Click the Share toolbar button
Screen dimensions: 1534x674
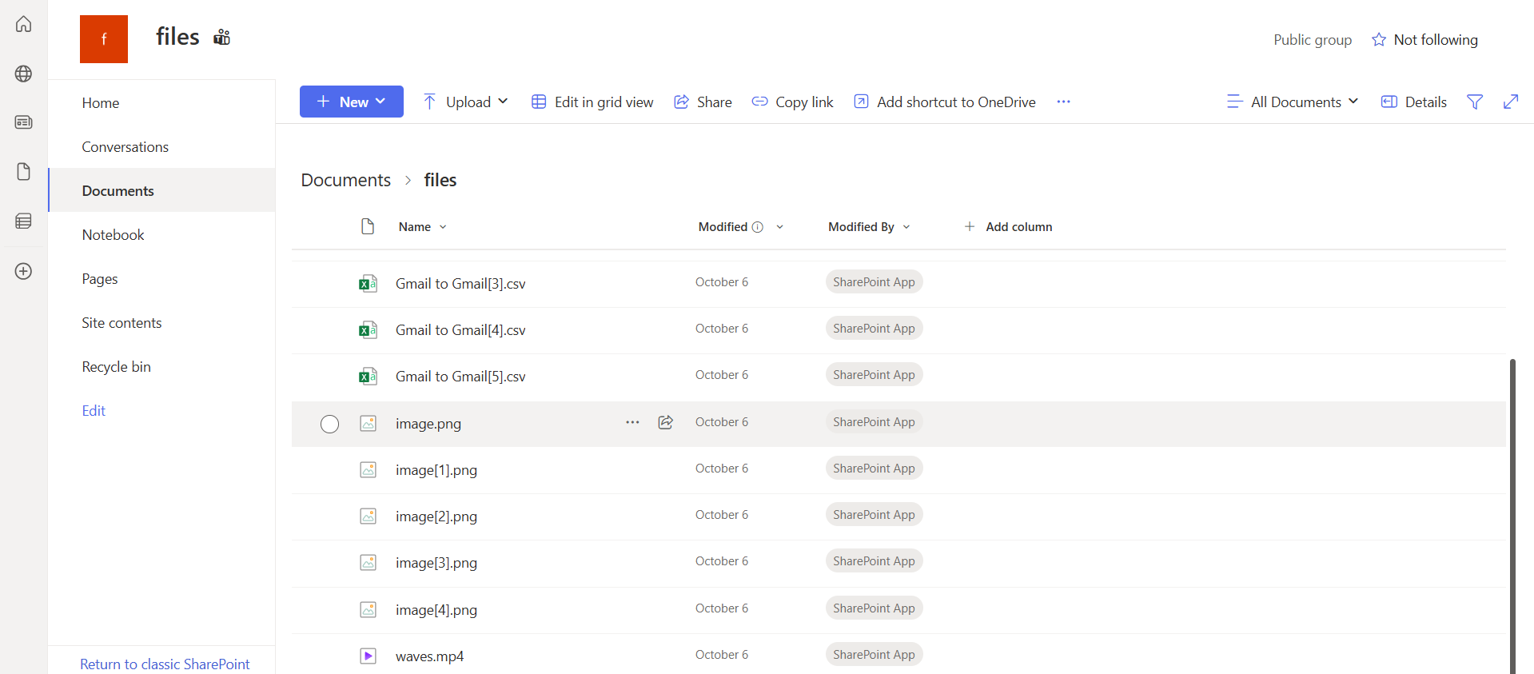(703, 102)
